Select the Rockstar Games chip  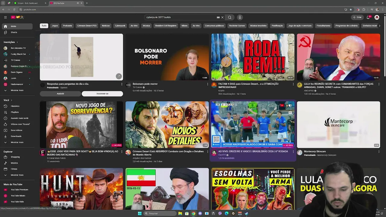coord(237,26)
